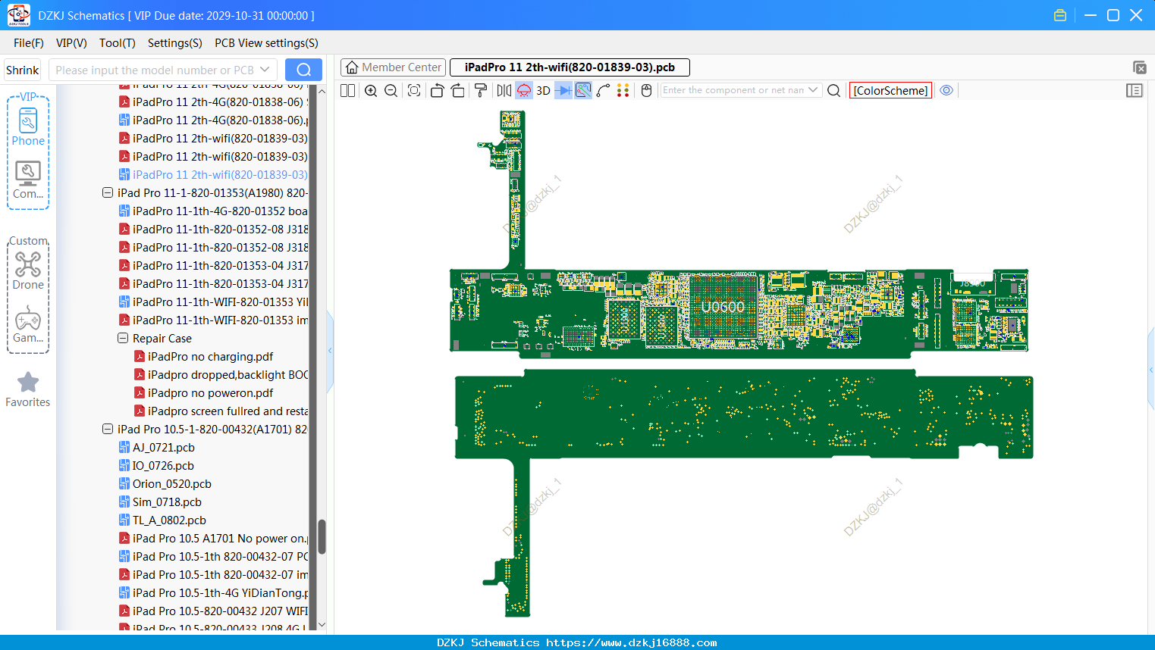The width and height of the screenshot is (1155, 650).
Task: Open the colored dots pin display
Action: 623,90
